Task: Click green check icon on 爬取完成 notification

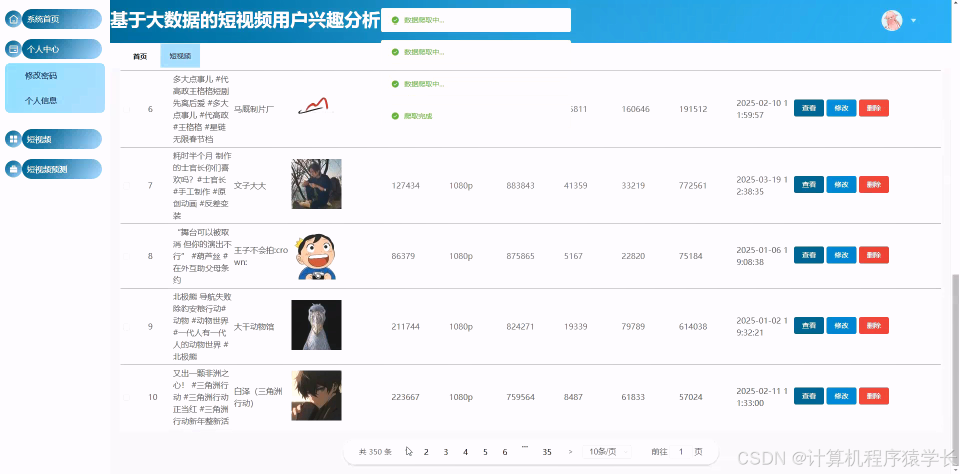Action: click(x=394, y=116)
